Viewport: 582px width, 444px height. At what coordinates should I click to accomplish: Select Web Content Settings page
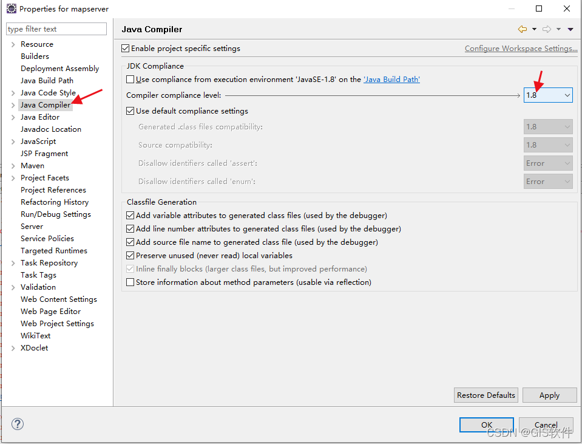59,299
